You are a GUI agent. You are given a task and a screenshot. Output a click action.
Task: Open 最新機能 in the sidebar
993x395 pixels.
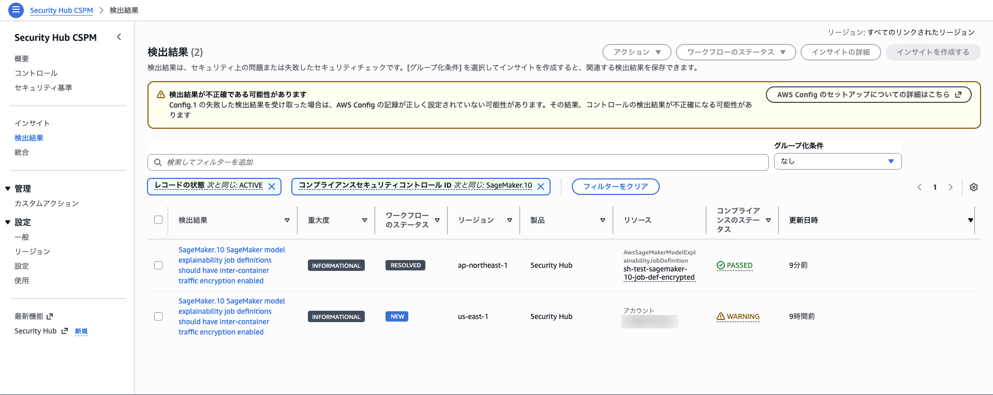tap(29, 316)
